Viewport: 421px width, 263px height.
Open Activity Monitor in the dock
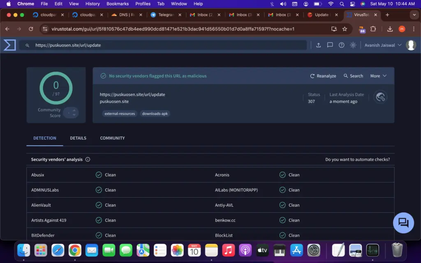point(372,250)
